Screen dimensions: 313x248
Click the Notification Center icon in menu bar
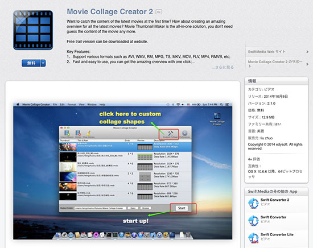coord(227,105)
